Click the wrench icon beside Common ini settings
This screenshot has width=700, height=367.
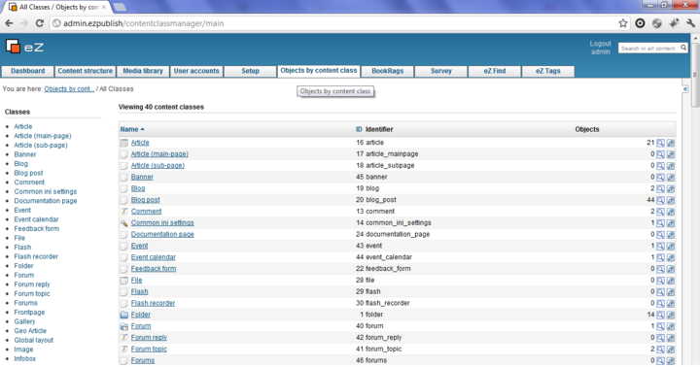coord(124,223)
